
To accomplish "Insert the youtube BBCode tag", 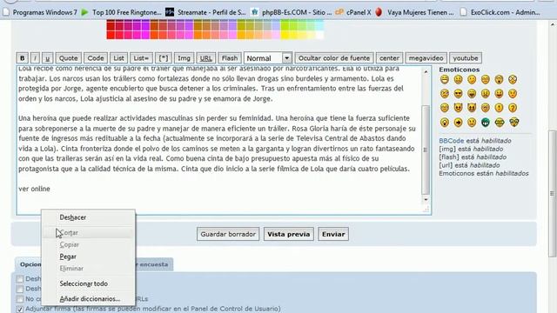I will pos(466,58).
